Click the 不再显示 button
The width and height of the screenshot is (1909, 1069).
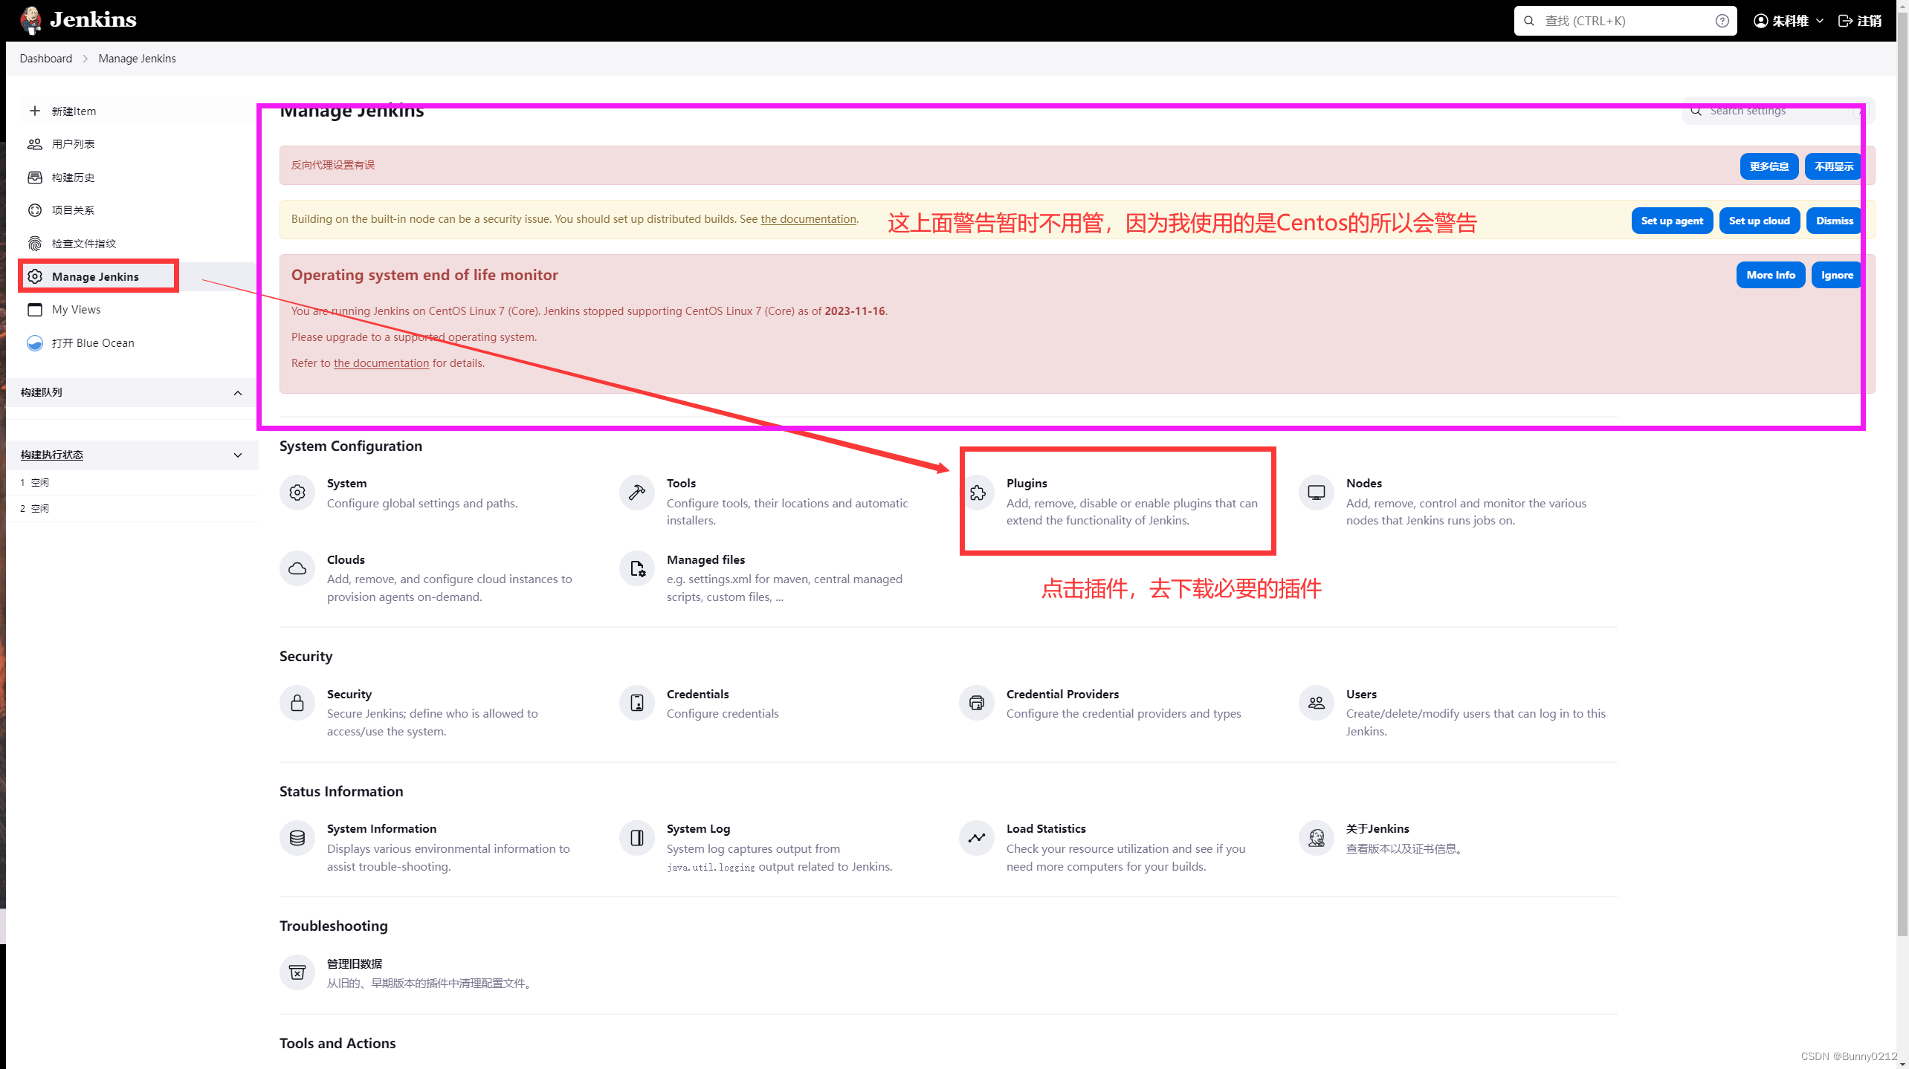1833,166
